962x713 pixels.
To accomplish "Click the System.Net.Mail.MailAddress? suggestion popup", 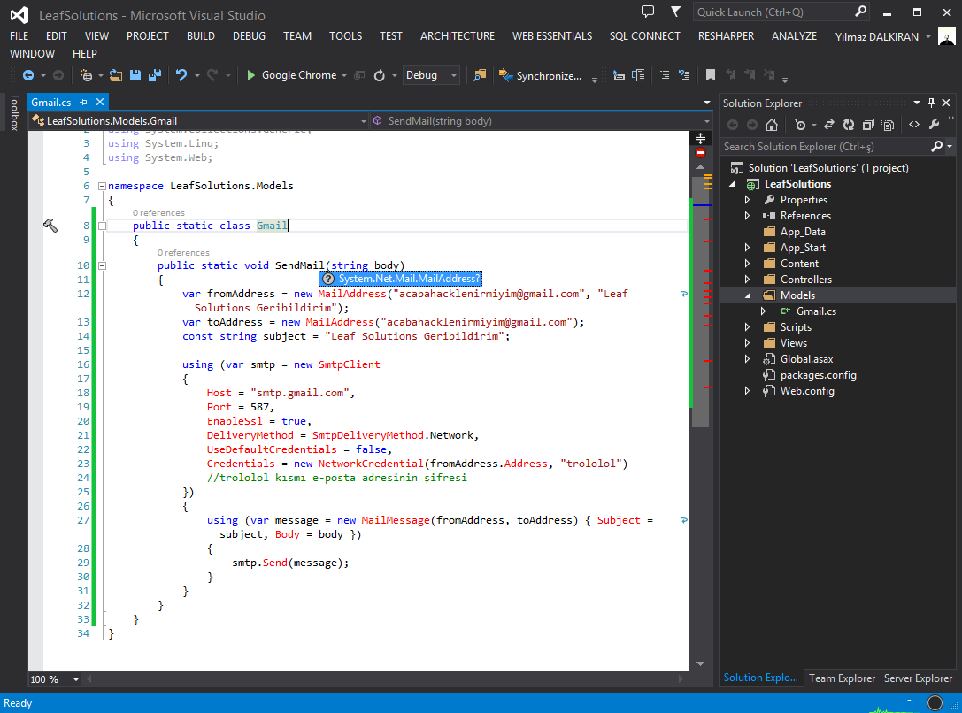I will pyautogui.click(x=401, y=279).
